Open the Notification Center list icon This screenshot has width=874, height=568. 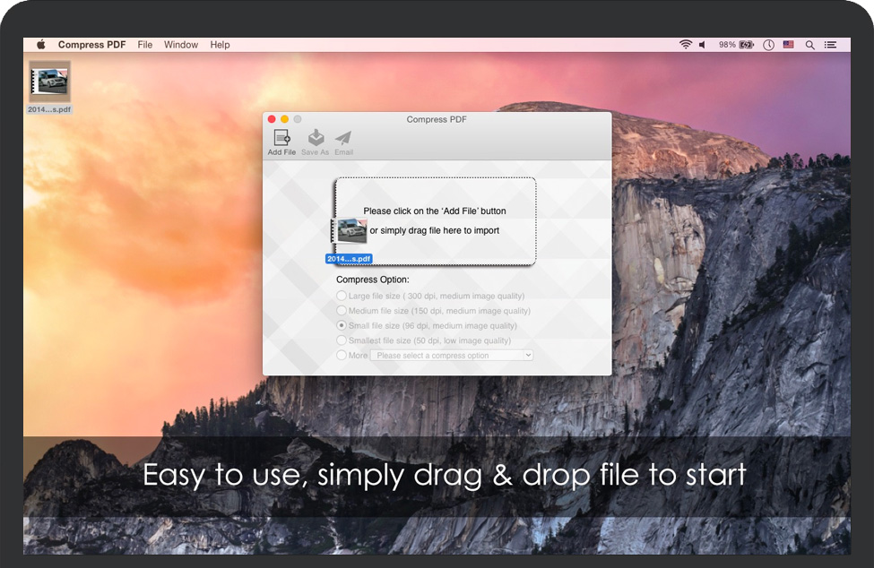coord(831,45)
